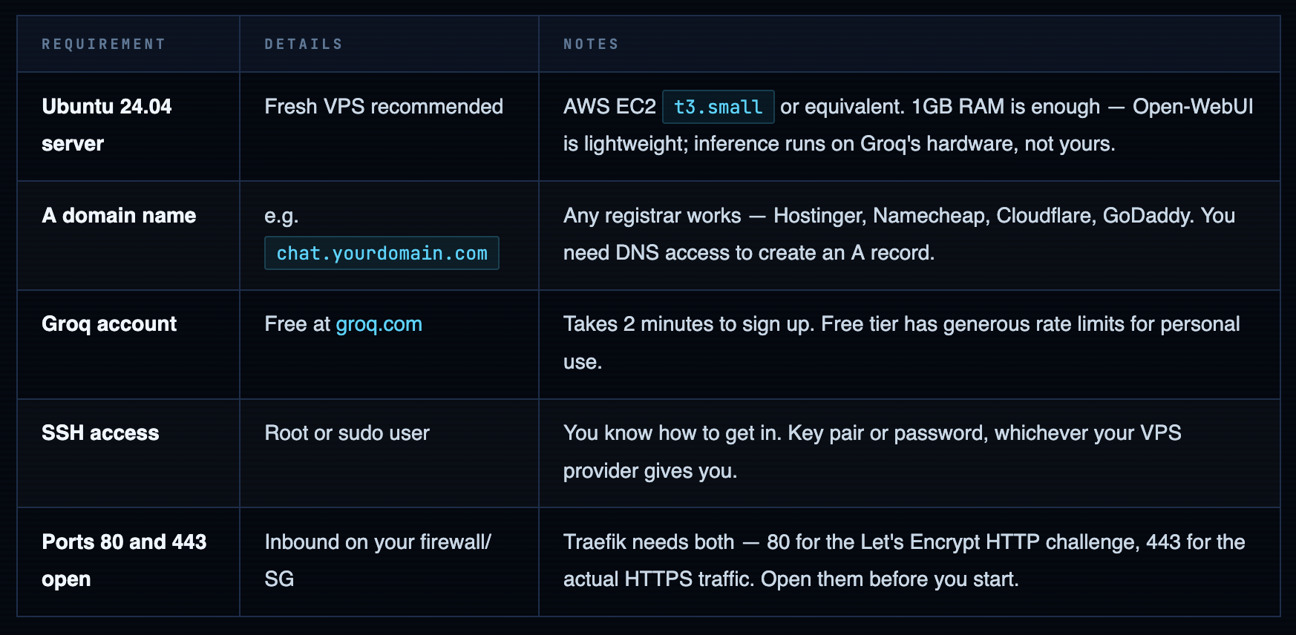Viewport: 1296px width, 635px height.
Task: Click the note listing Hostinger, Namecheap, Cloudflare
Action: pos(898,216)
